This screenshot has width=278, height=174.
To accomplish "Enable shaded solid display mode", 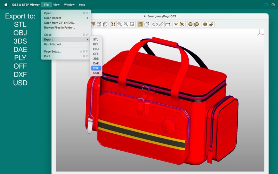I will (140, 24).
